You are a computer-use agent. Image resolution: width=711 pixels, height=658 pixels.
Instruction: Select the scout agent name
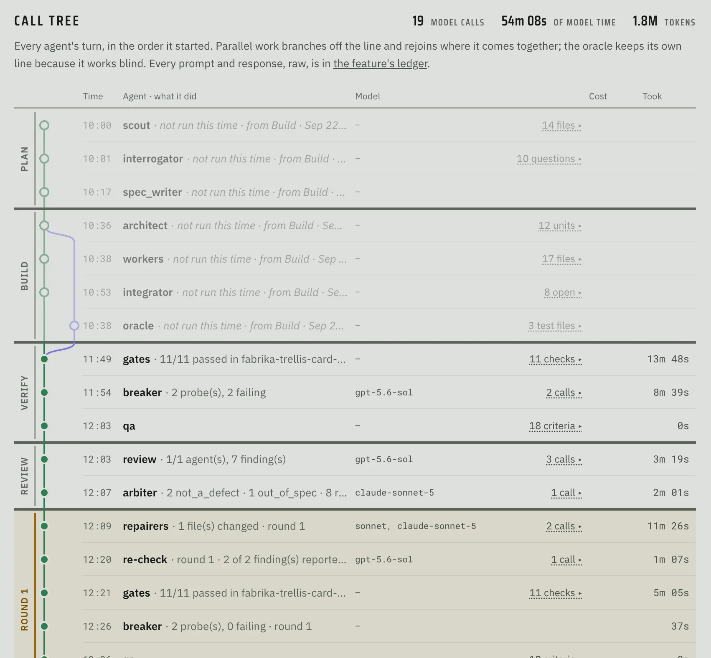[136, 125]
